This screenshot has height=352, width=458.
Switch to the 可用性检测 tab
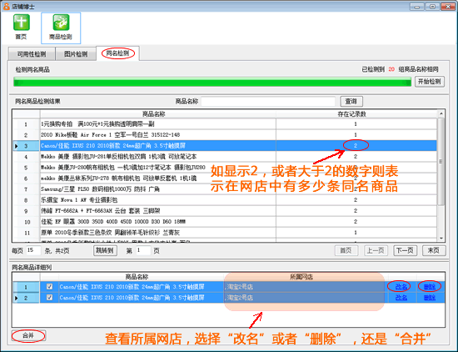[x=32, y=54]
